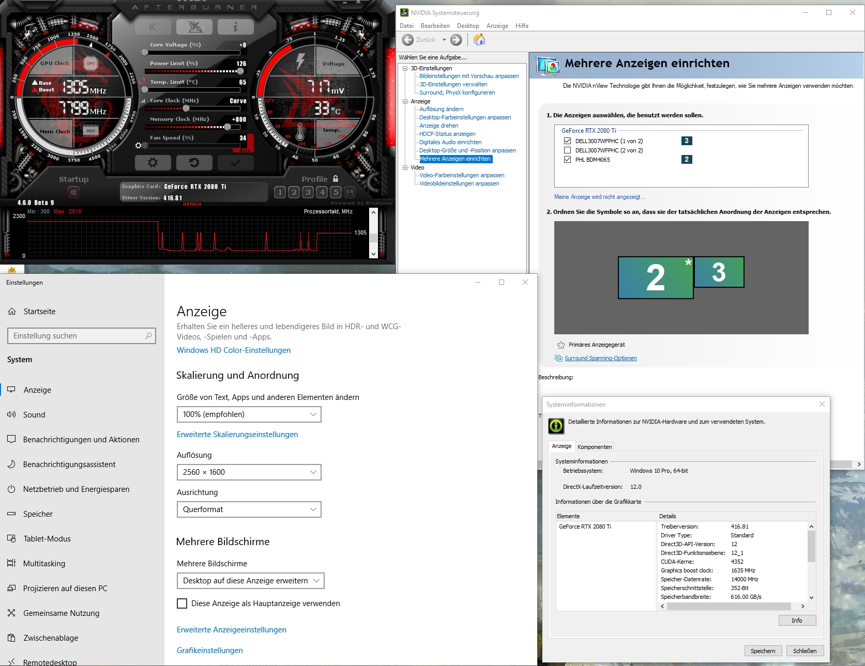Click the Power Limit slider
Screen dimensions: 865x666
195,71
